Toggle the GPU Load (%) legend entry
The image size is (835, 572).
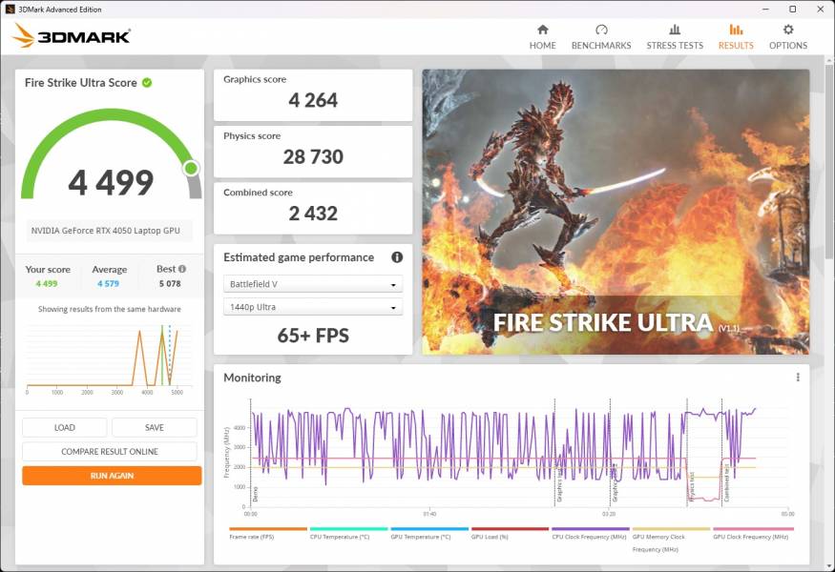coord(510,534)
